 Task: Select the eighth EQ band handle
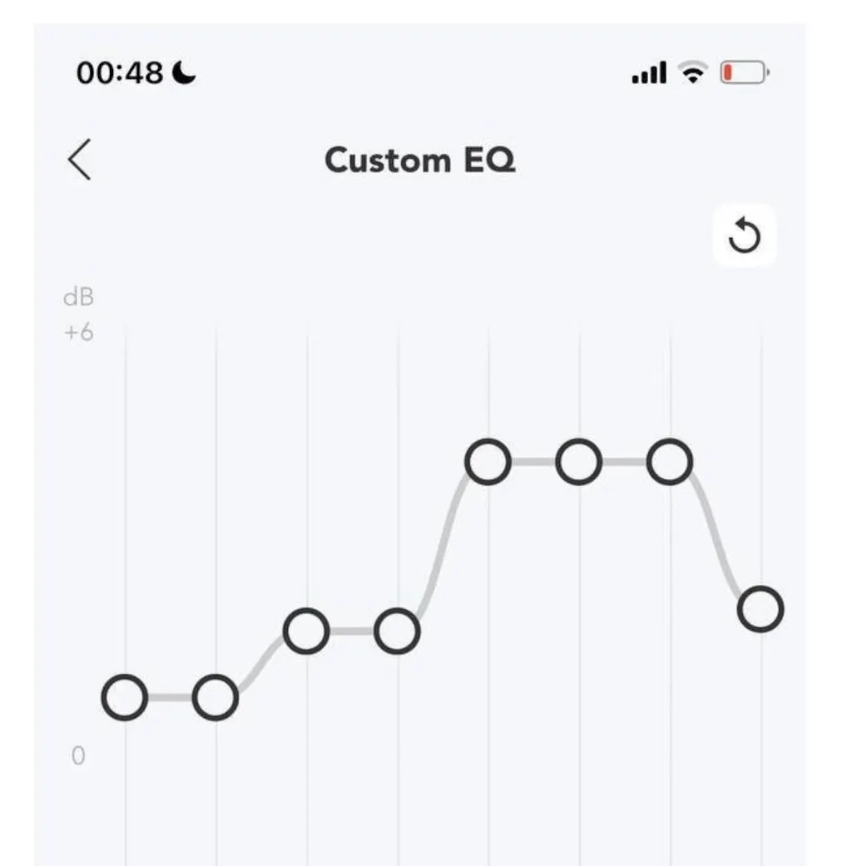(x=760, y=609)
